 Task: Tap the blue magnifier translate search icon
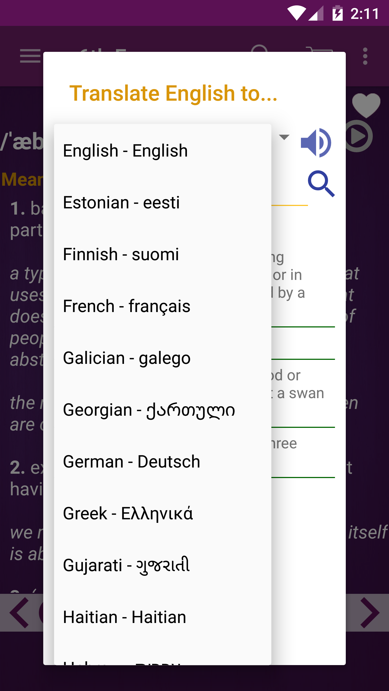click(x=321, y=184)
